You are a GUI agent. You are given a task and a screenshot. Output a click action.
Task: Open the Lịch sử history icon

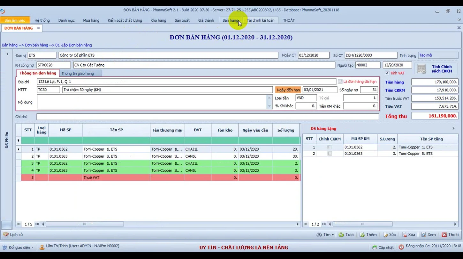click(6, 235)
